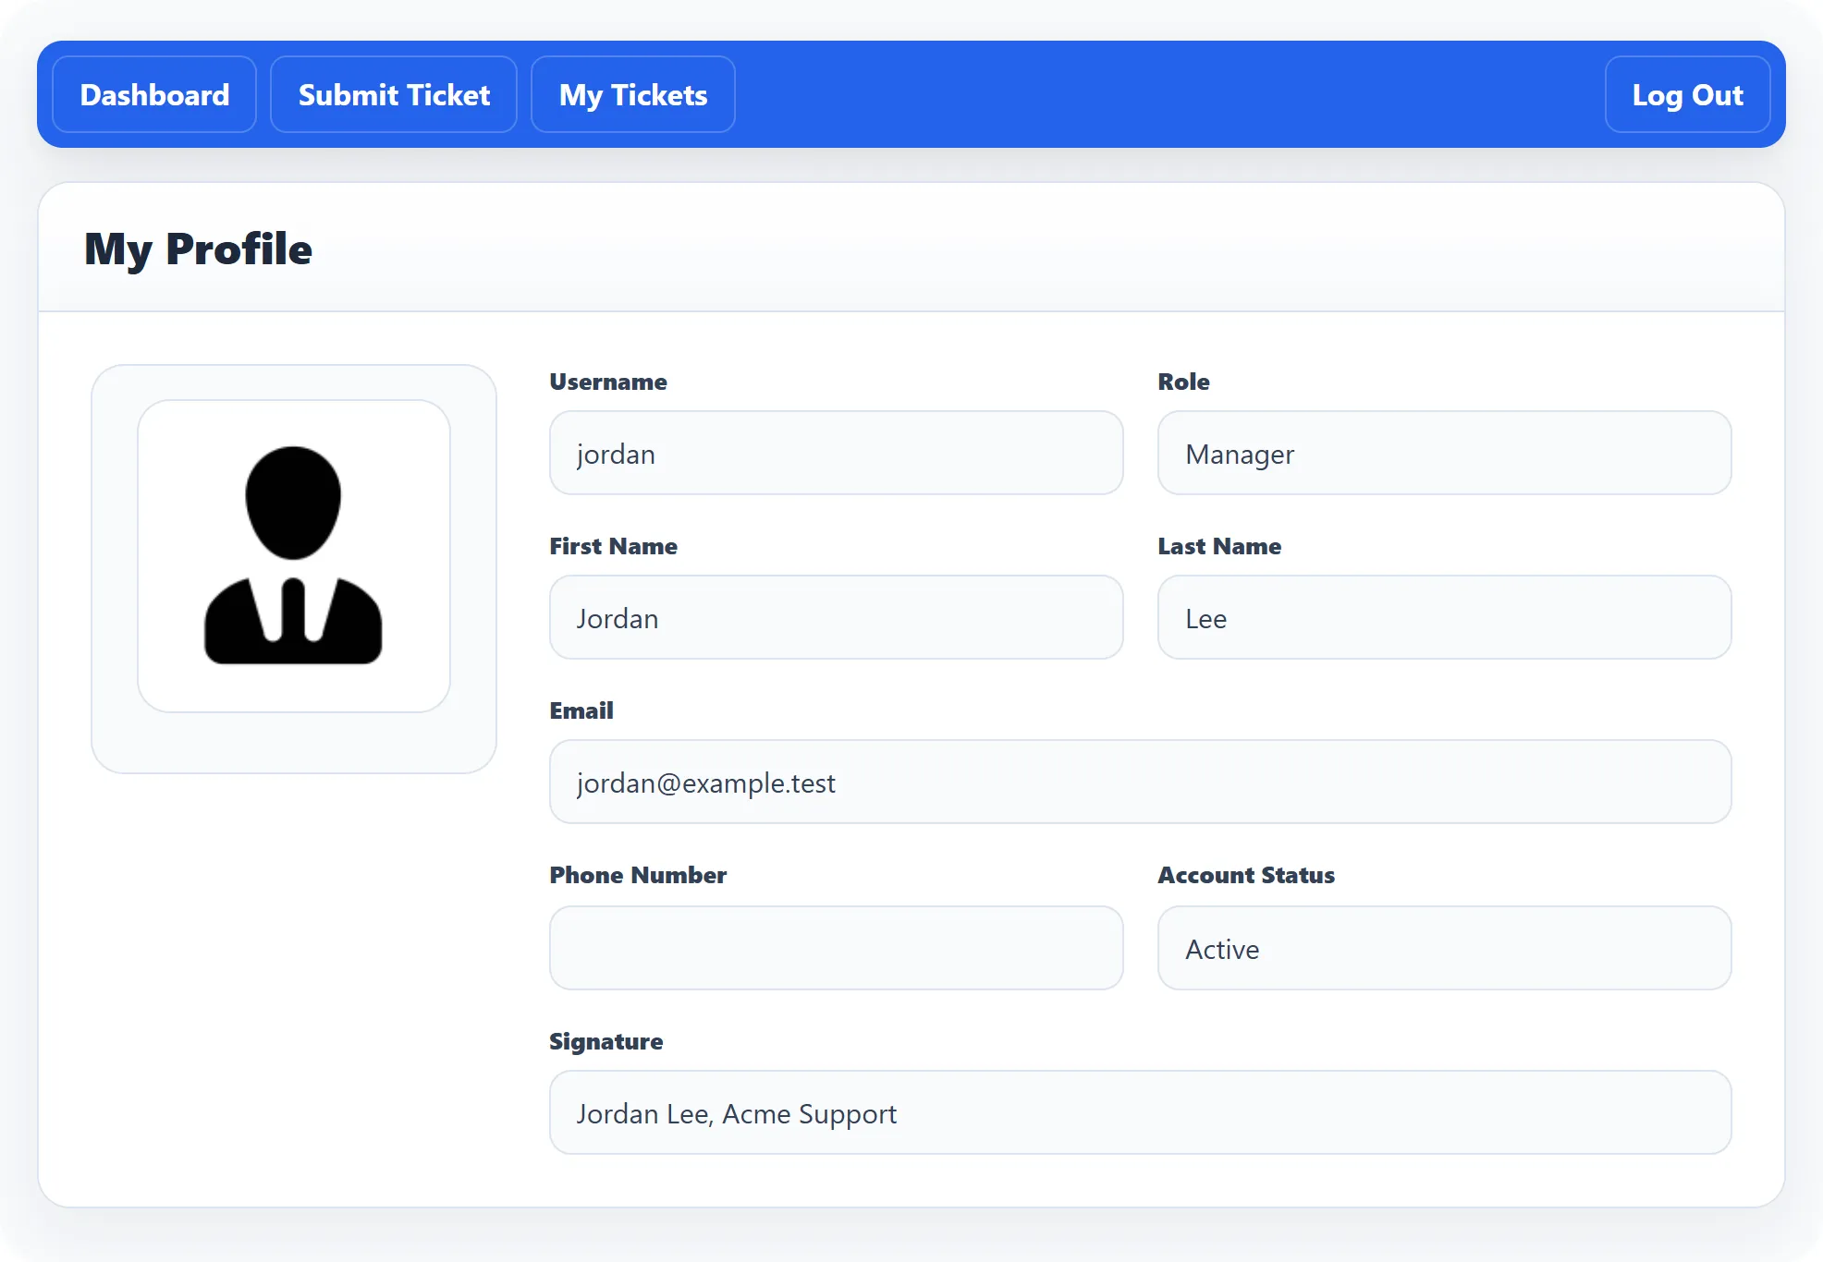Viewport: 1823px width, 1262px height.
Task: Select the Username field containing jordan
Action: [x=837, y=453]
